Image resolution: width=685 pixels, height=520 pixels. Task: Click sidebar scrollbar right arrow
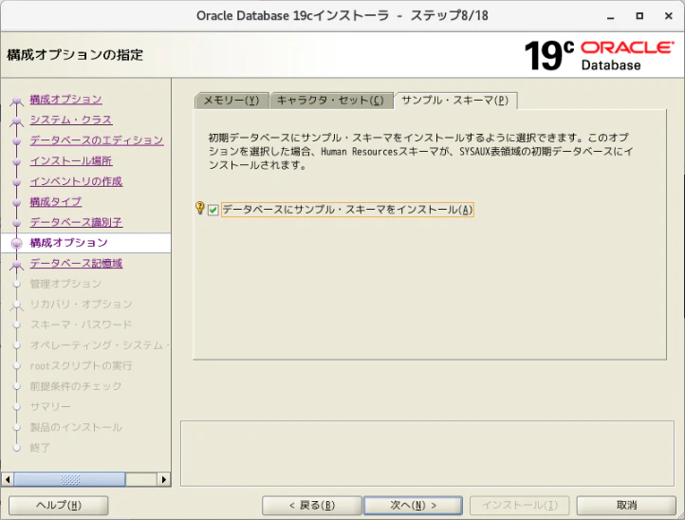coord(163,479)
